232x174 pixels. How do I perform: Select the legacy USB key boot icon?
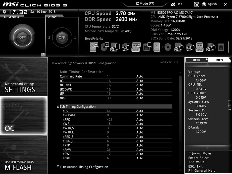click(199, 47)
